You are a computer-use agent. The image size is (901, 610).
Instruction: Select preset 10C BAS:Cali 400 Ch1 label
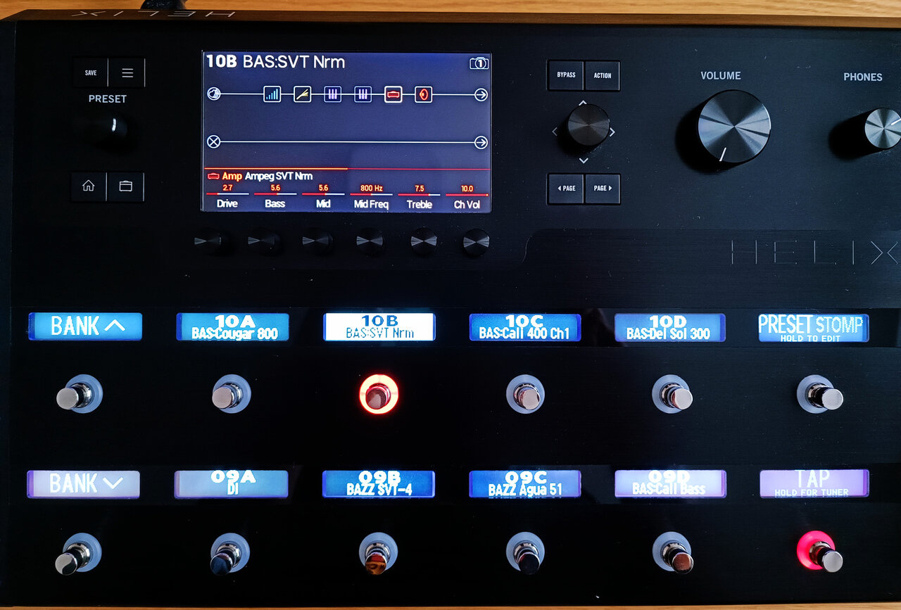(525, 327)
